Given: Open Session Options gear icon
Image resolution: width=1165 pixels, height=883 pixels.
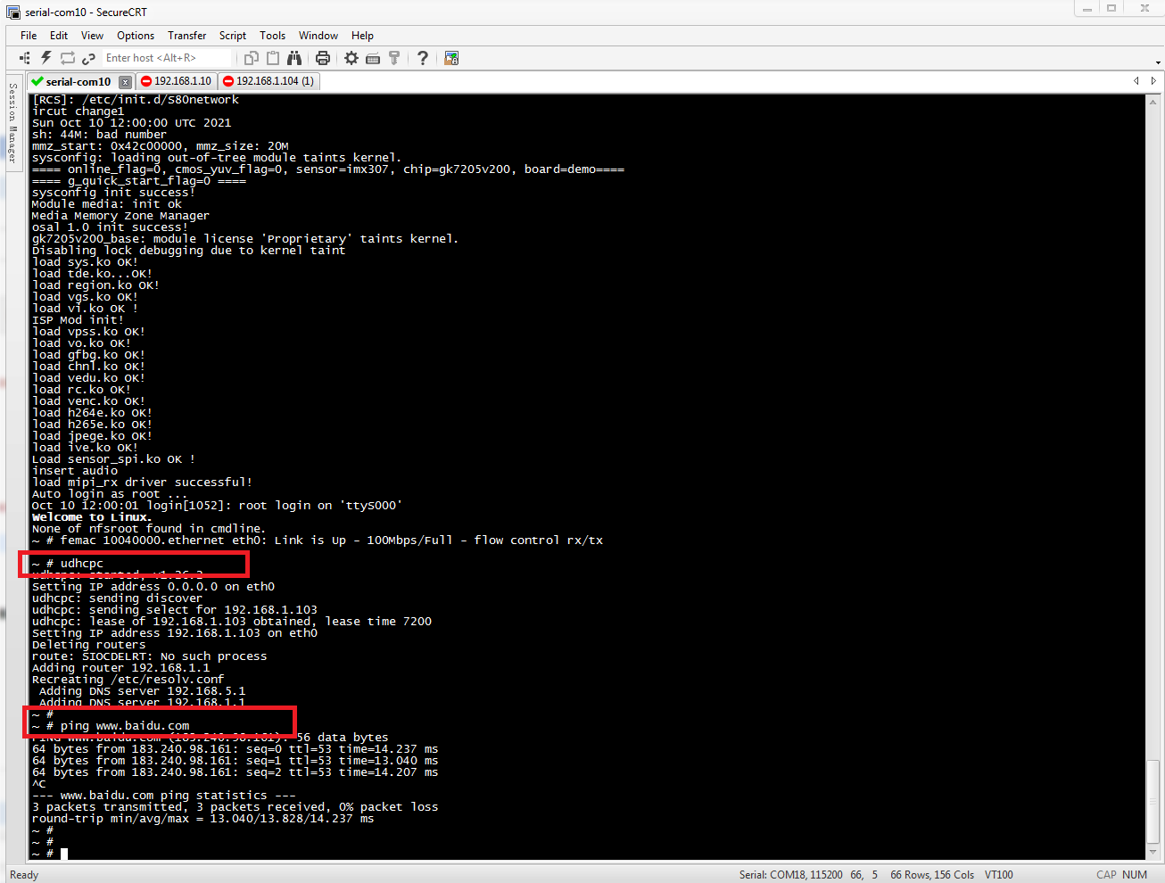Looking at the screenshot, I should point(351,58).
